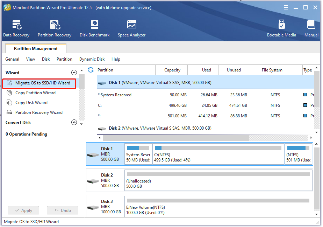323x227 pixels.
Task: Collapse the Wizard section
Action: tap(74, 73)
